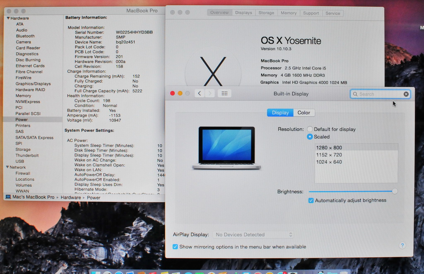Select Camera in the Hardware list

[x=23, y=42]
